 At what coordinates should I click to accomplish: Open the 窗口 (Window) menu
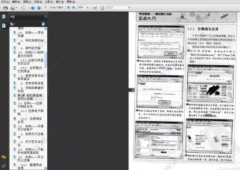[60, 2]
